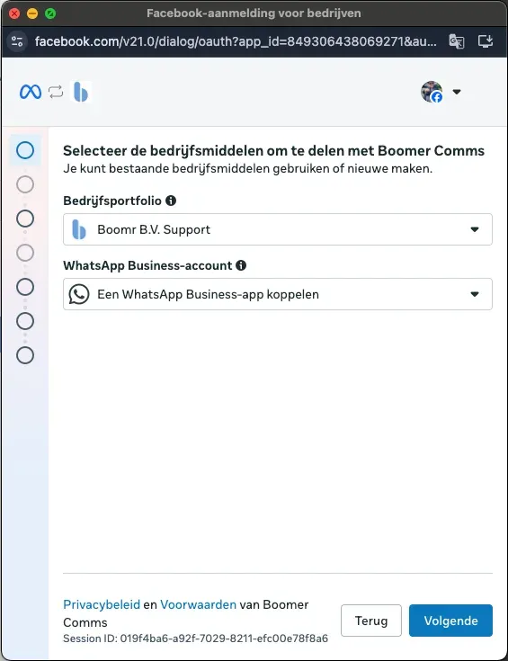Click the Boomer Comms logo in the header
The height and width of the screenshot is (661, 508).
point(81,92)
